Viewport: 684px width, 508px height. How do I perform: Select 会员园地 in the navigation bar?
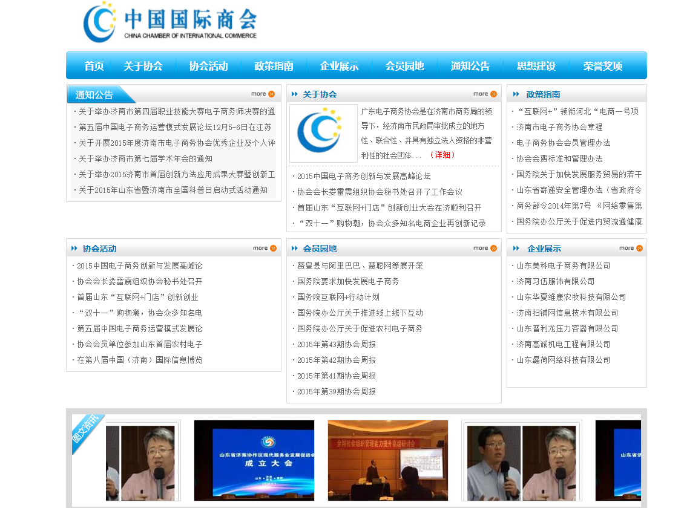tap(404, 66)
